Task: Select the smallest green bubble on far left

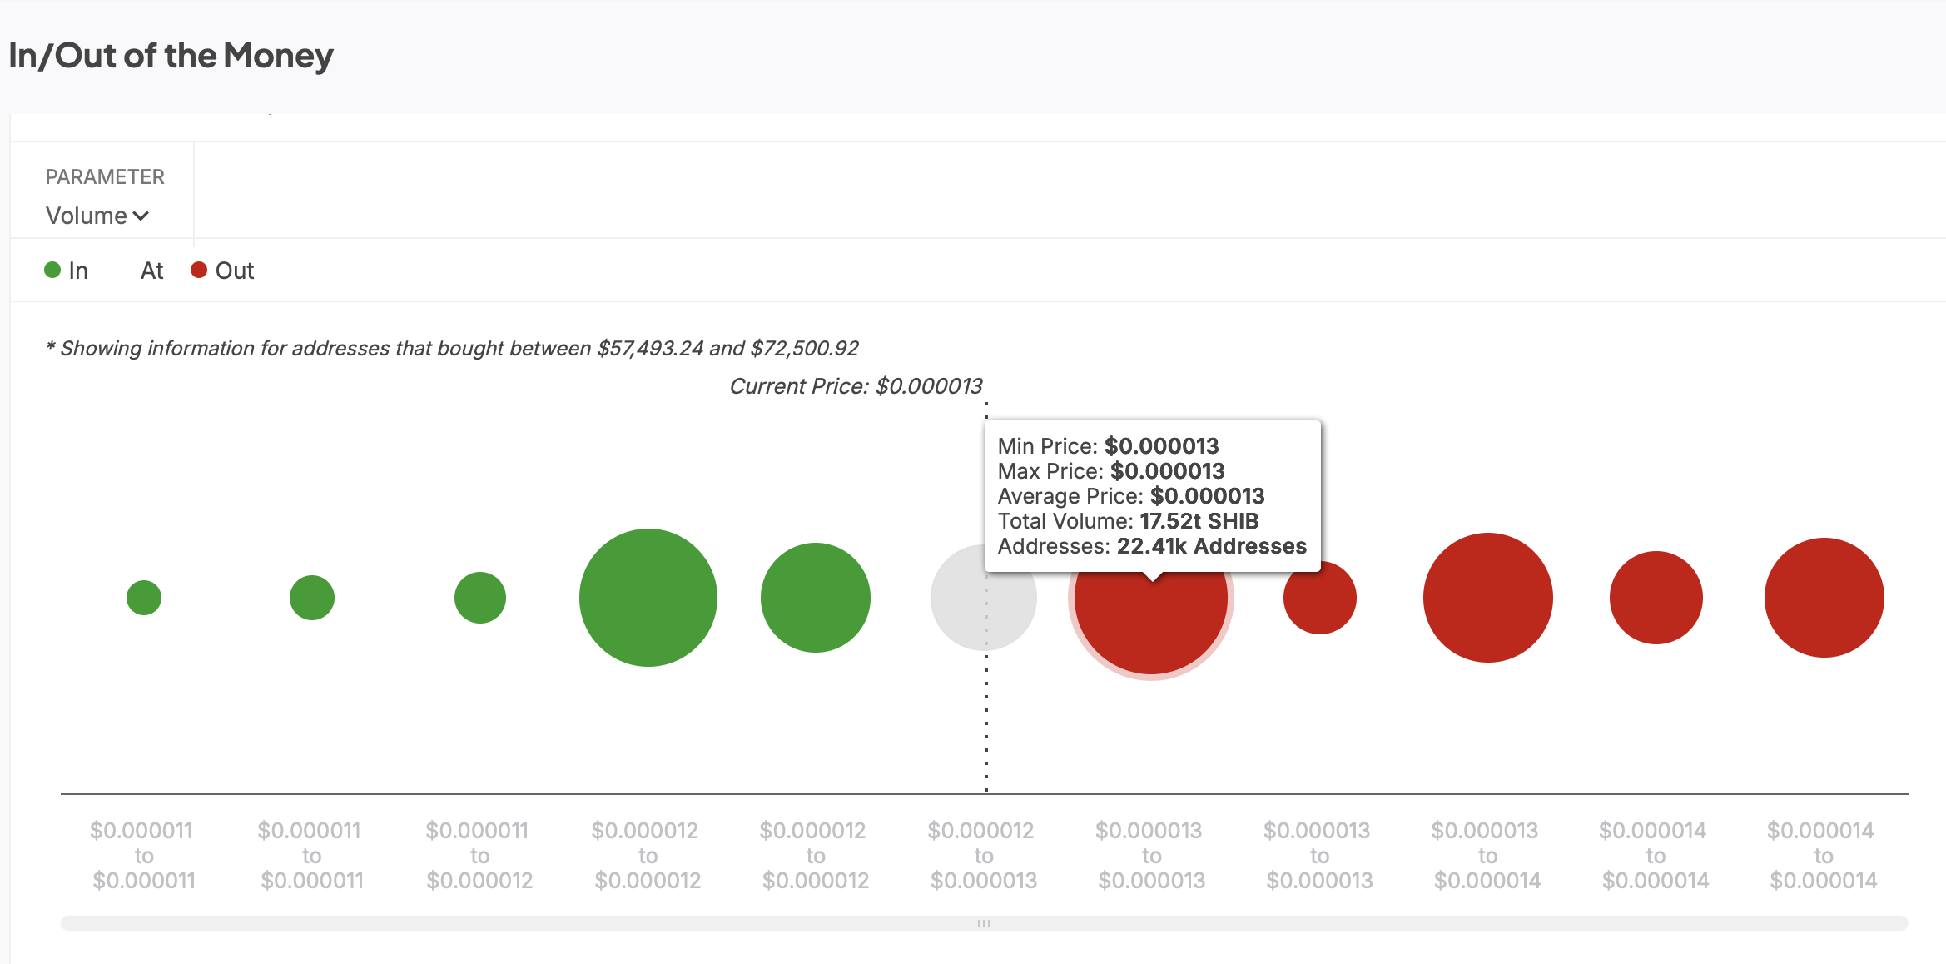Action: pos(144,598)
